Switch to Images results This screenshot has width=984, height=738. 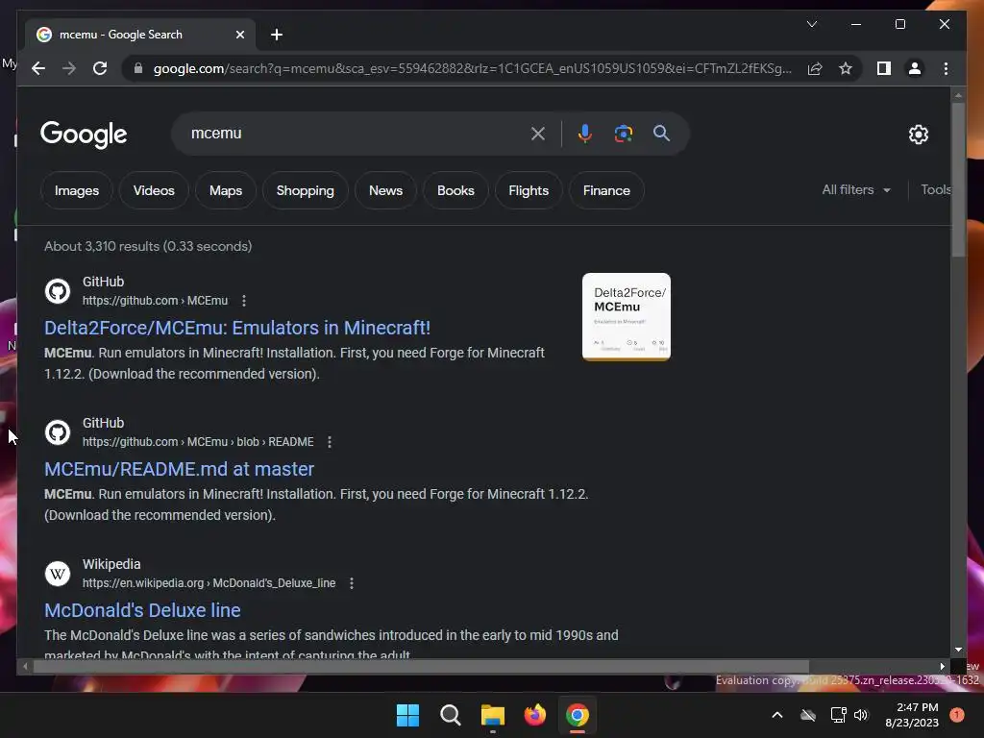[77, 190]
